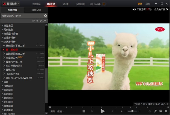The height and width of the screenshot is (115, 170).
Task: Click the next episode button
Action: (x=113, y=111)
